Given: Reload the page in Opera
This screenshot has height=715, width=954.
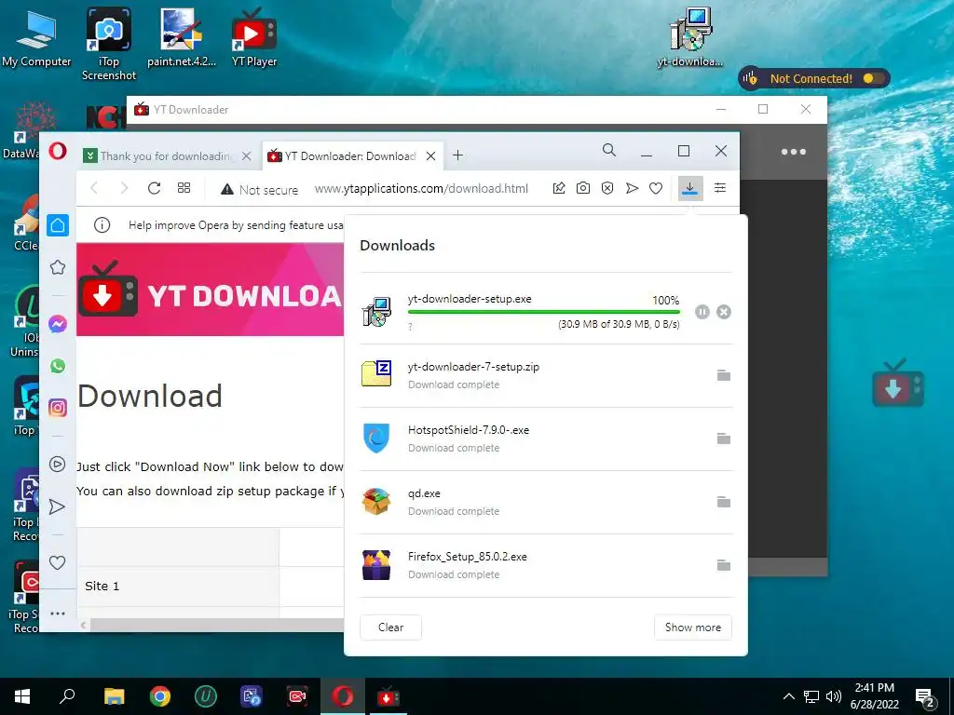Looking at the screenshot, I should tap(154, 188).
